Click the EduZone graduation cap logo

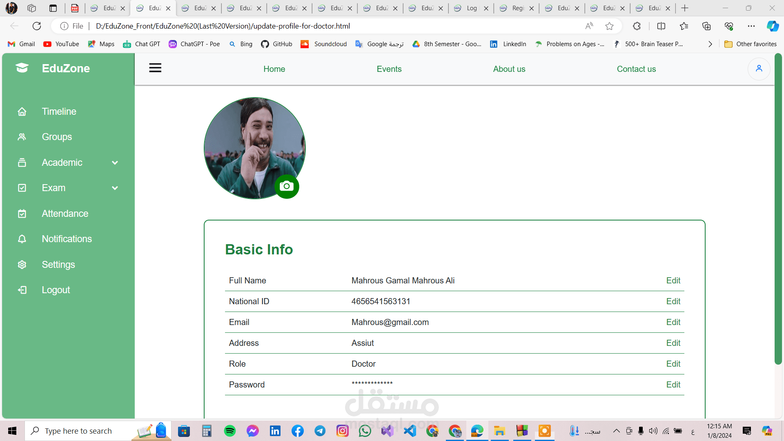click(22, 68)
